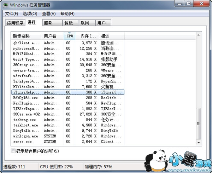
Task: Open the 联网 tab
Action: (87, 23)
